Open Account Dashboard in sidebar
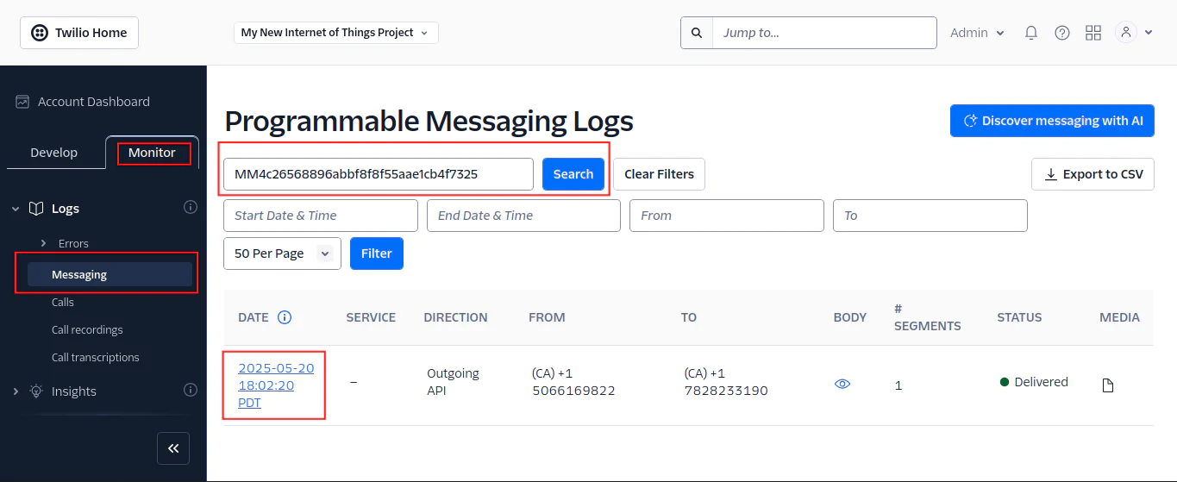The image size is (1177, 482). click(93, 102)
